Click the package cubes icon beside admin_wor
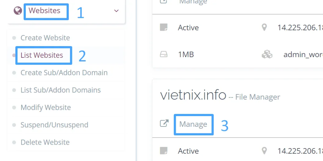Image resolution: width=323 pixels, height=161 pixels. coord(267,55)
